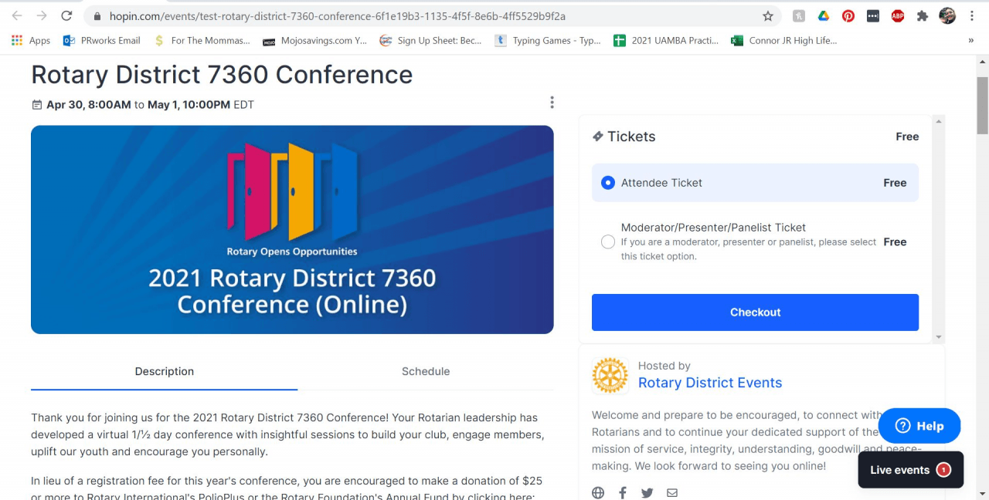
Task: Open the Connor JR High bookmark
Action: [784, 41]
